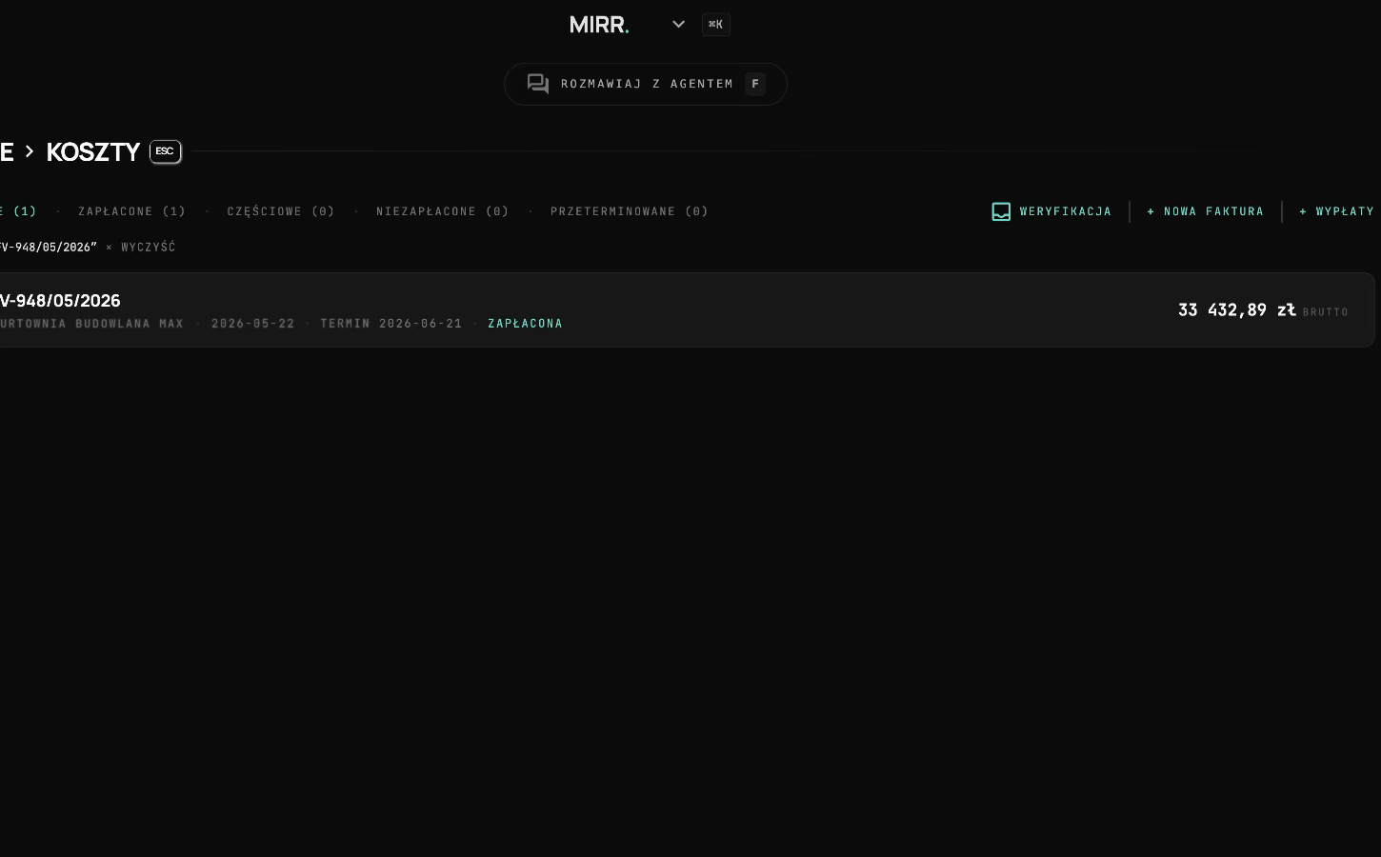Click the ⌘K command palette shortcut badge
This screenshot has height=857, width=1381.
click(x=716, y=25)
